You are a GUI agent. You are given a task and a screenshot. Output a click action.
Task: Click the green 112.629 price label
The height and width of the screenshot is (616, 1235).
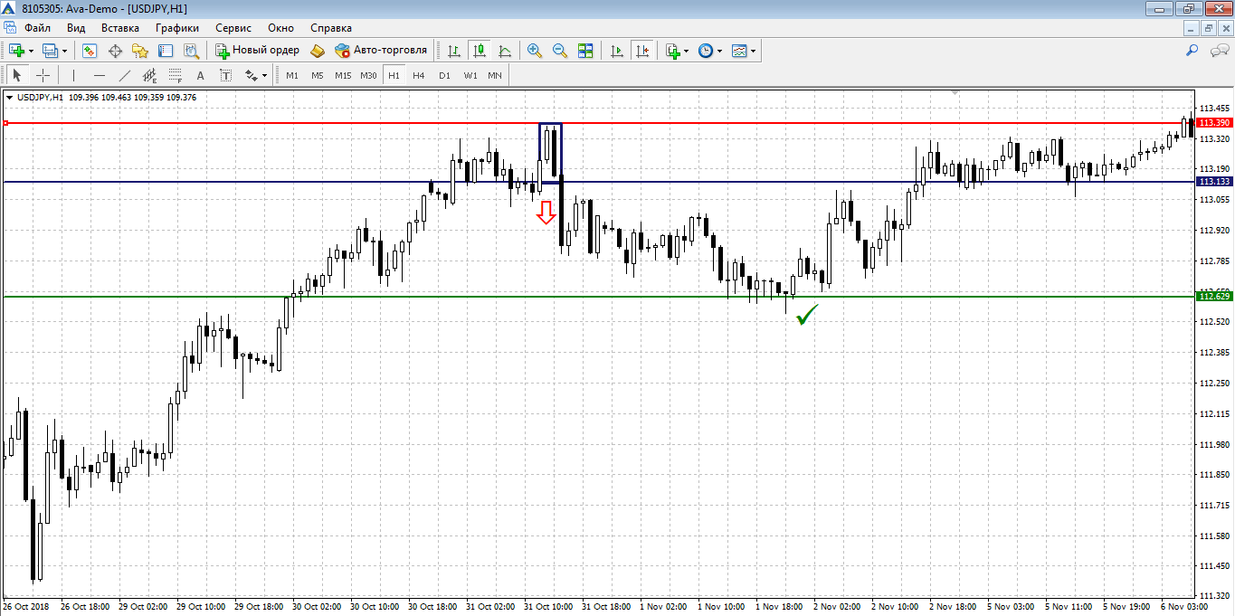tap(1214, 296)
